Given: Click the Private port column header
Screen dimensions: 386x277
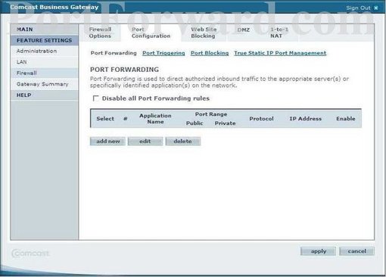Looking at the screenshot, I should click(226, 123).
